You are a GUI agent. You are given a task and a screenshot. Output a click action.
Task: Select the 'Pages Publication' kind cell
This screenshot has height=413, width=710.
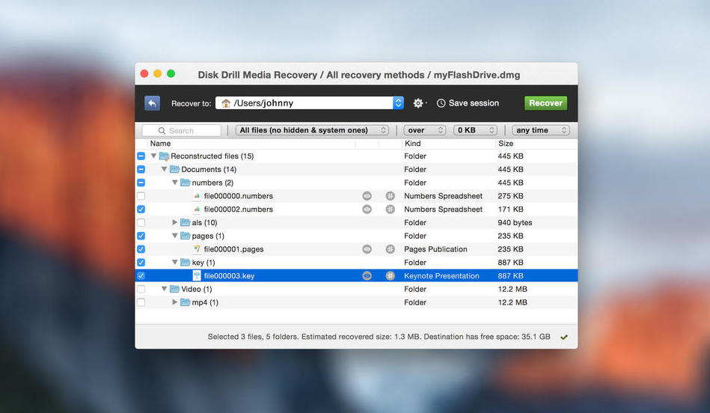coord(435,249)
